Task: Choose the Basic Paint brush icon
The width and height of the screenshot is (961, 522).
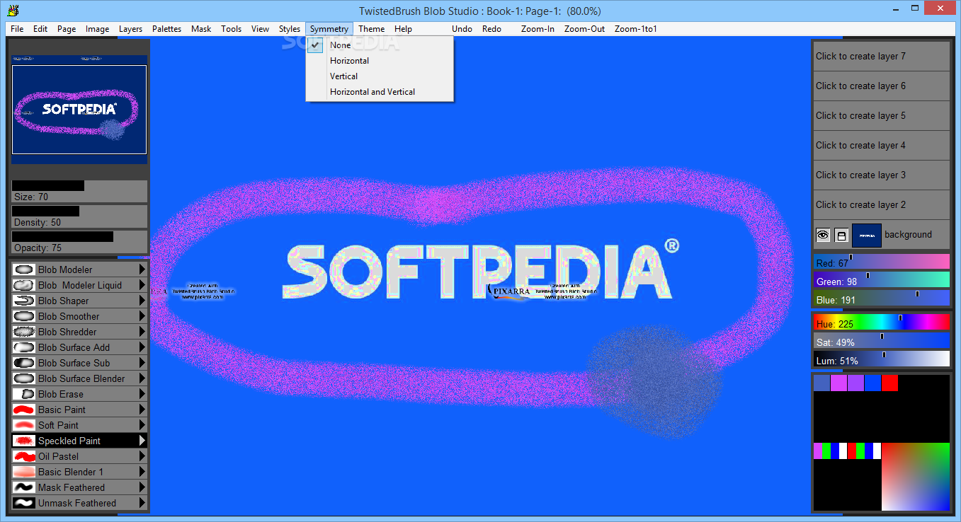Action: pos(25,410)
